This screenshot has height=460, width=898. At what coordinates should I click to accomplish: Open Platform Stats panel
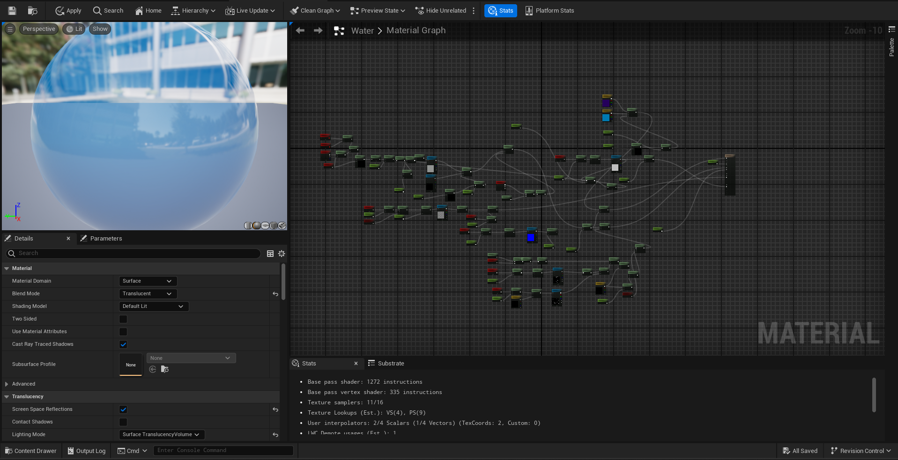tap(549, 10)
